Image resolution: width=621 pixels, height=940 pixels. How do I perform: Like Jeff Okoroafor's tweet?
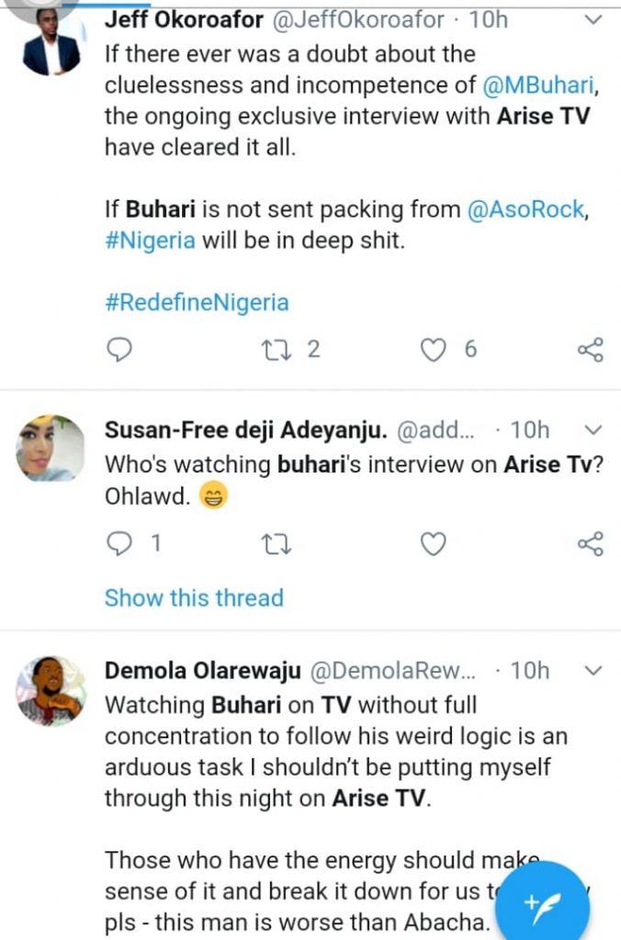(433, 349)
